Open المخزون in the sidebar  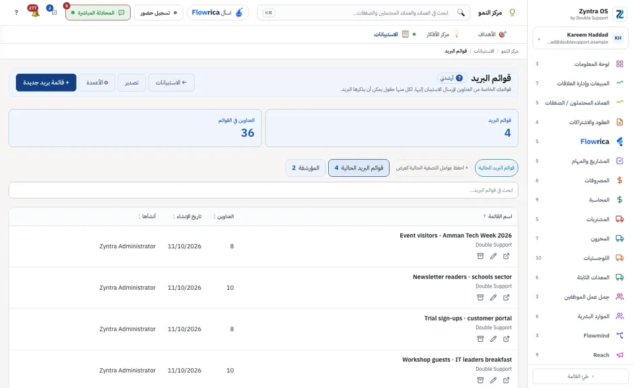coord(581,238)
